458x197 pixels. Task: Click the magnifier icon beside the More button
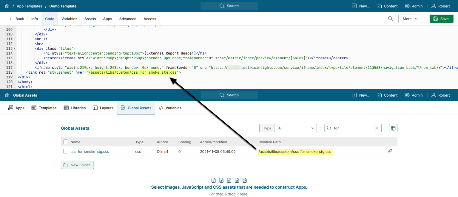pos(390,19)
